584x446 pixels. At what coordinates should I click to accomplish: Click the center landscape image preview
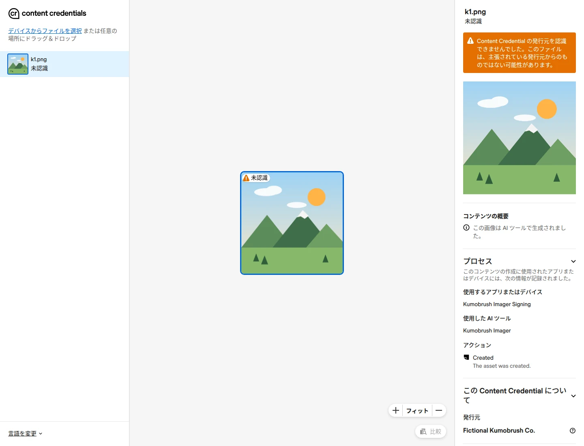point(292,223)
